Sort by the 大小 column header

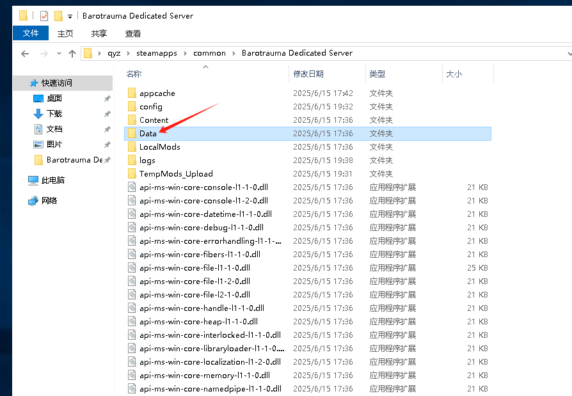(x=454, y=74)
